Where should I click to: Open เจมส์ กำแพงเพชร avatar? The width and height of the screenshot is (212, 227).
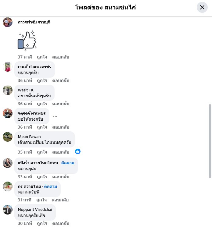[x=8, y=67]
